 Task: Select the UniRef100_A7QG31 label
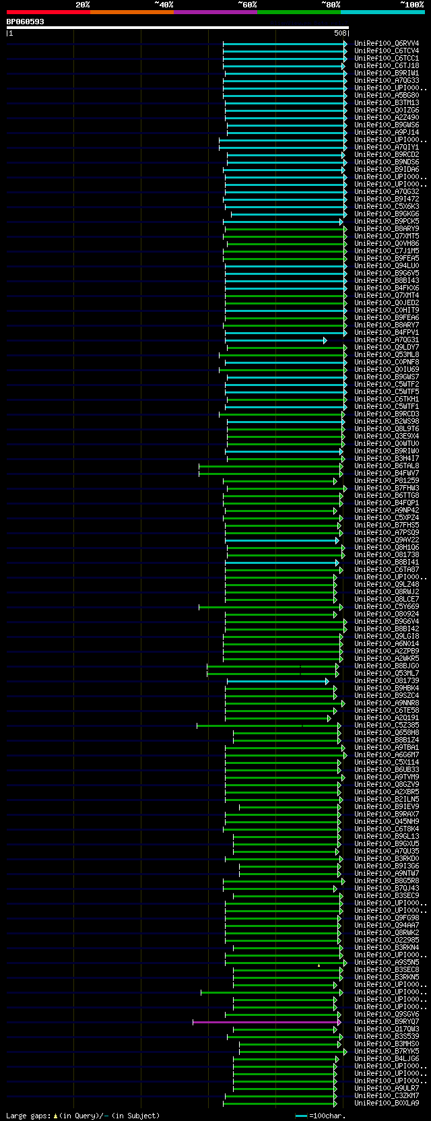[x=387, y=340]
